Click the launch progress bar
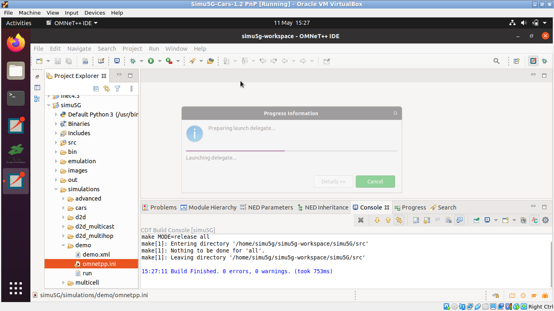 tap(292, 151)
